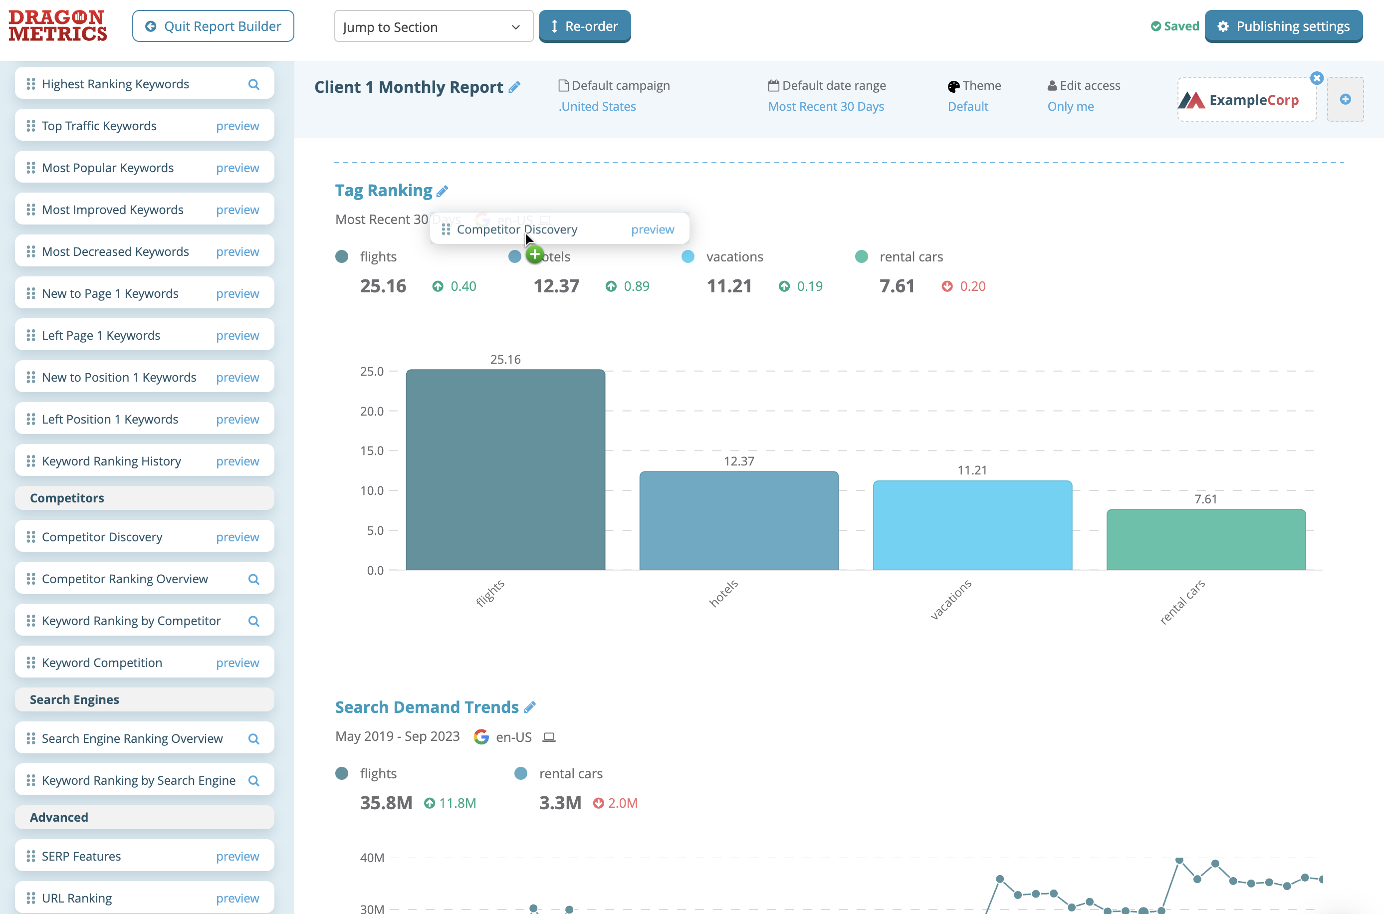
Task: Select SERP Features sidebar item
Action: tap(82, 856)
